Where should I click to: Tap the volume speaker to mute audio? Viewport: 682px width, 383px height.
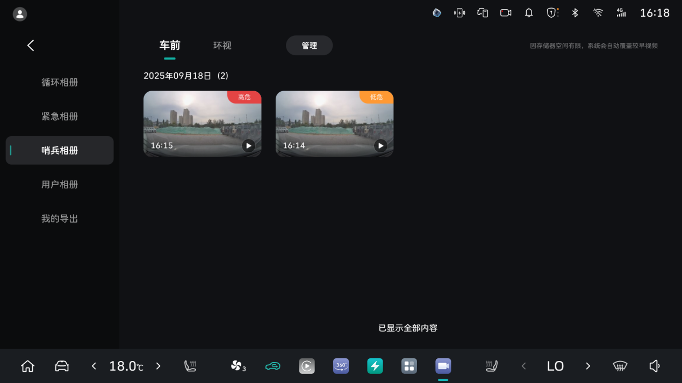654,366
